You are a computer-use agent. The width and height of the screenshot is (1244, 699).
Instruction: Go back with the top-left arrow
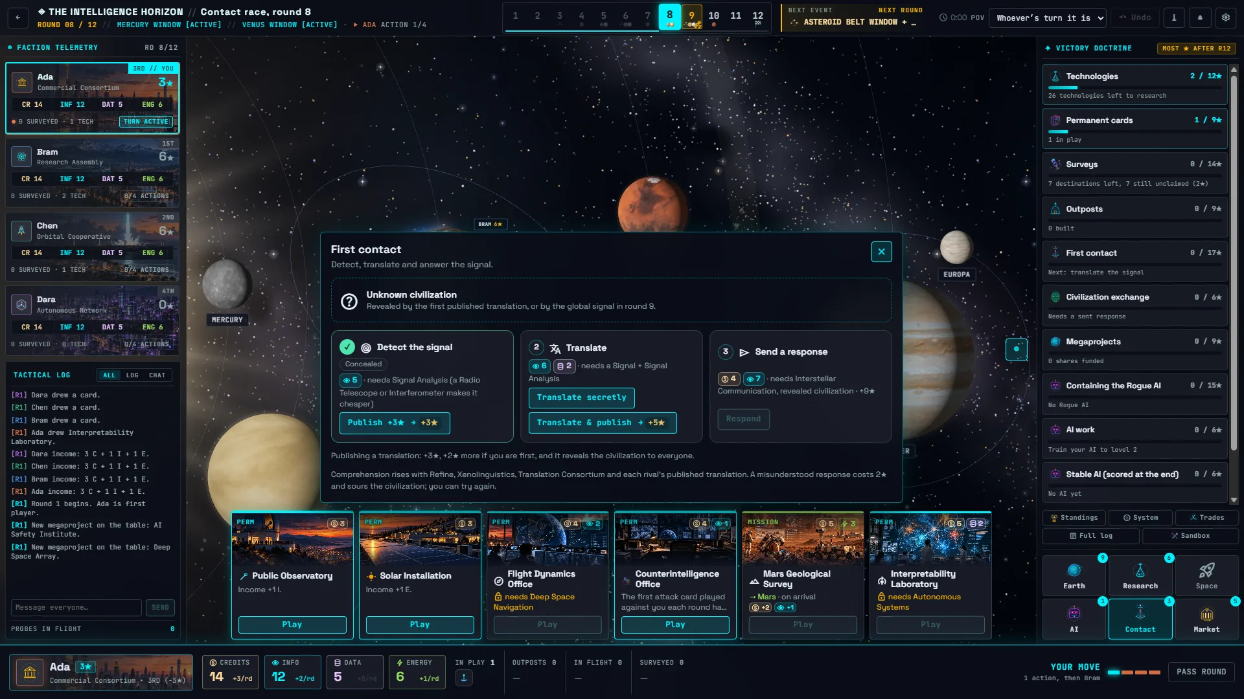pos(18,17)
